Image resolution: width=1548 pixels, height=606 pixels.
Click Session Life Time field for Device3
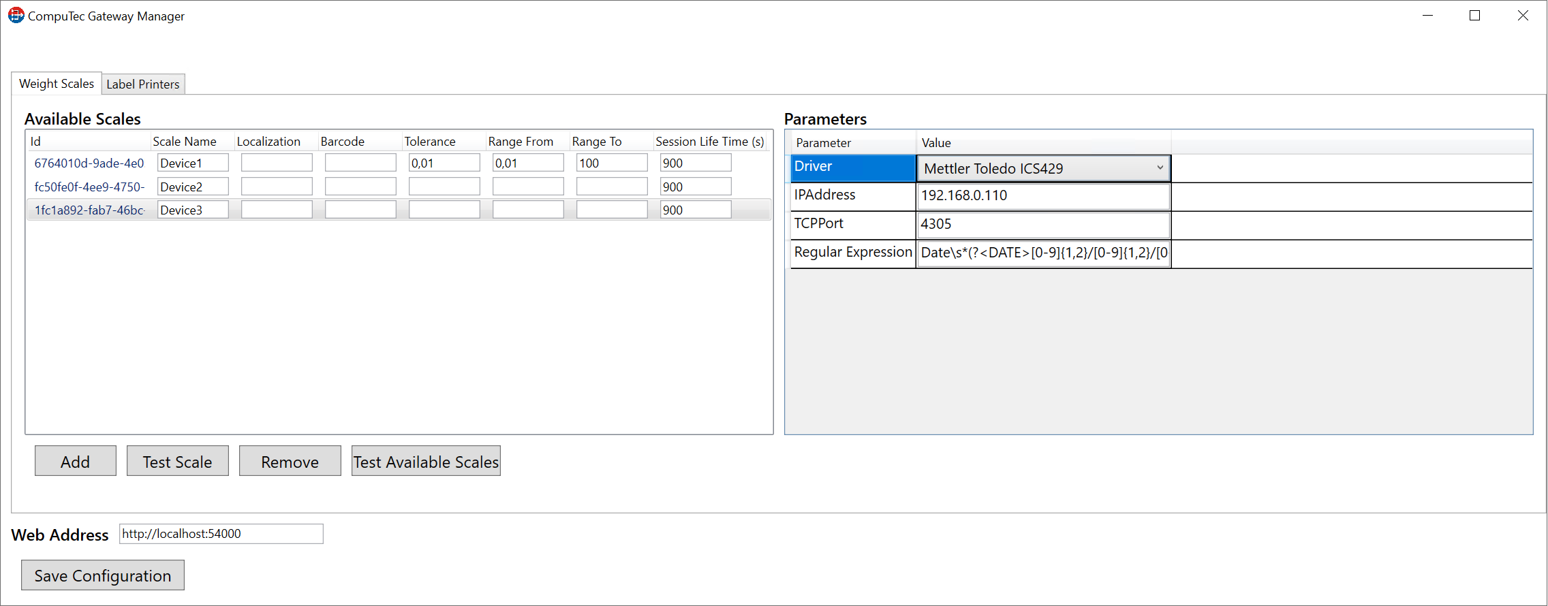[696, 210]
